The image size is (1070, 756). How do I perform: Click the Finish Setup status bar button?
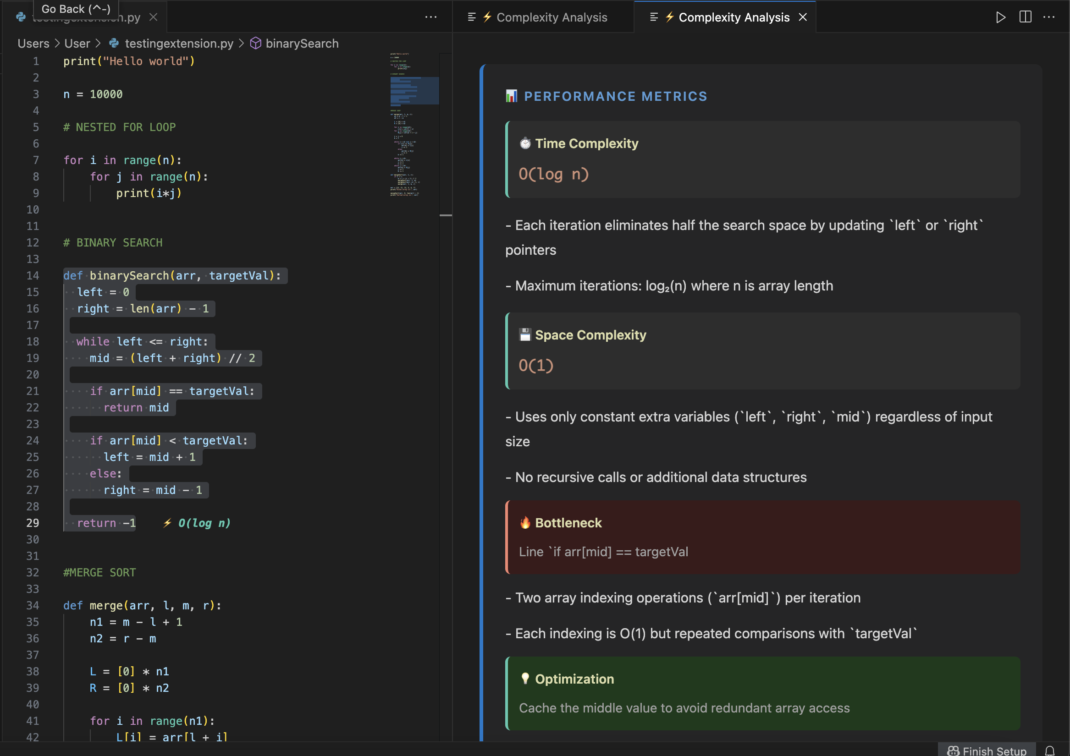point(987,751)
